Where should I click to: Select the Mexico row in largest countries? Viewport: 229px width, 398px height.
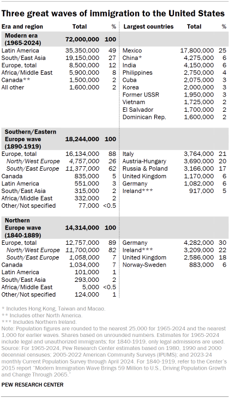[x=174, y=51]
